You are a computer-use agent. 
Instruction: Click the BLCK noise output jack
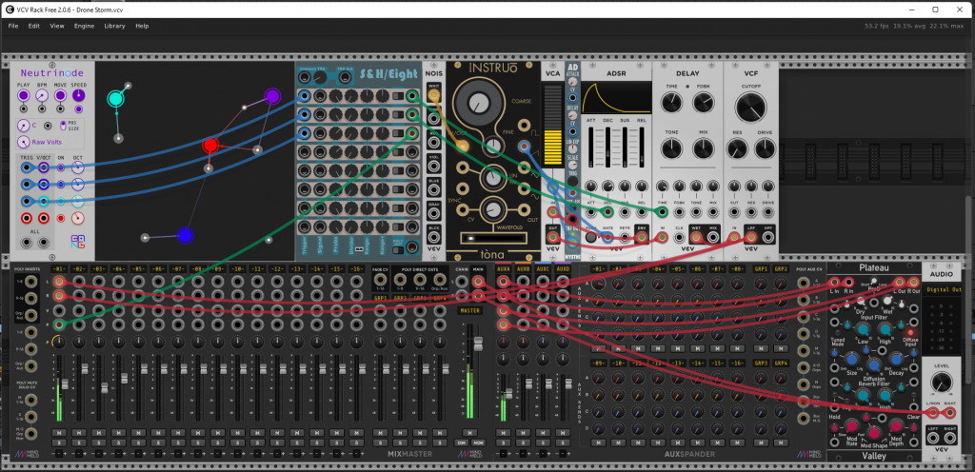(x=433, y=236)
